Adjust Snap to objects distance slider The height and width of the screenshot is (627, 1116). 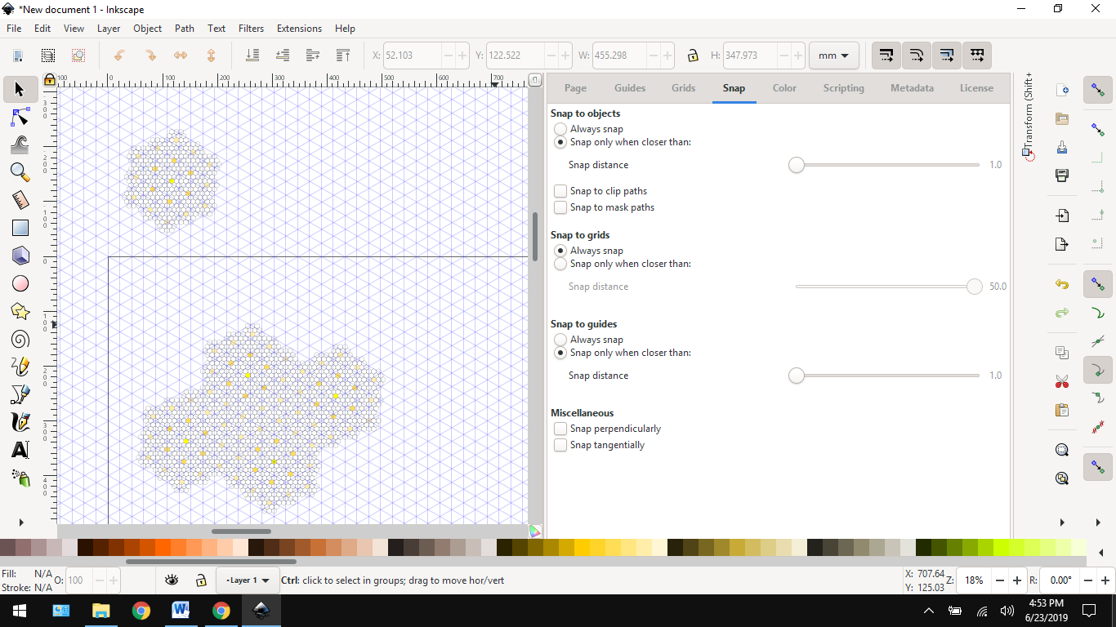click(x=887, y=165)
